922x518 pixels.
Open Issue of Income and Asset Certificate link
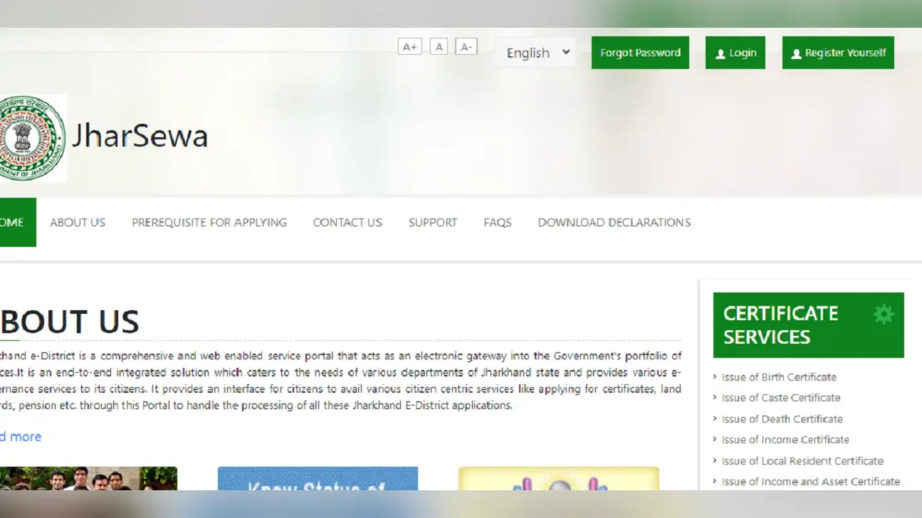pyautogui.click(x=811, y=482)
